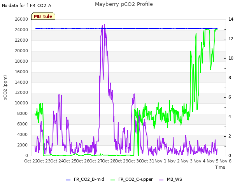249x187 pixels.
Task: Click the 14 right axis label
Action: point(231,19)
